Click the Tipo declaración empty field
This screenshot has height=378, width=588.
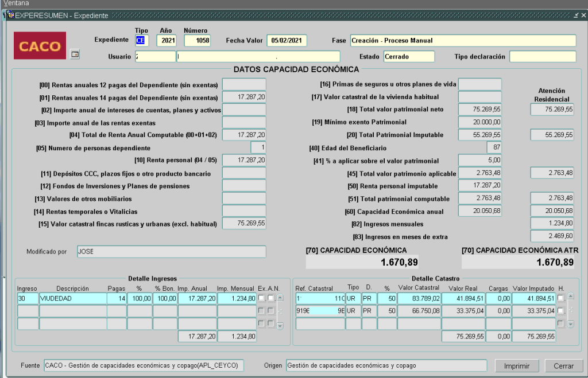pyautogui.click(x=542, y=57)
